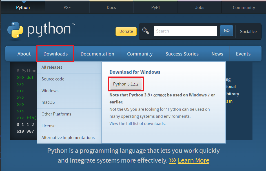Viewport: 266px width, 171px height.
Task: Open the Success Stories menu
Action: [182, 54]
